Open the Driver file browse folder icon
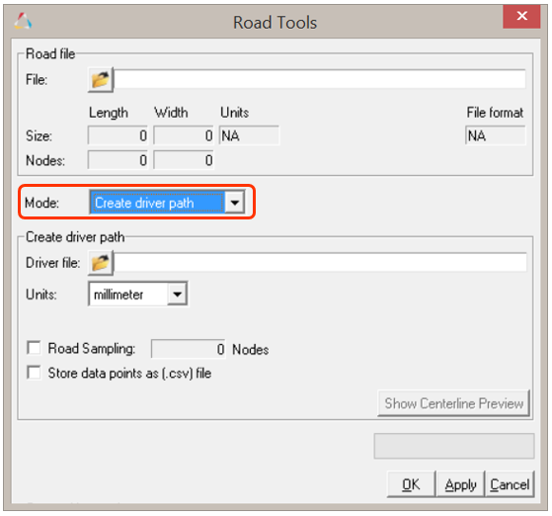The height and width of the screenshot is (516, 552). point(101,263)
